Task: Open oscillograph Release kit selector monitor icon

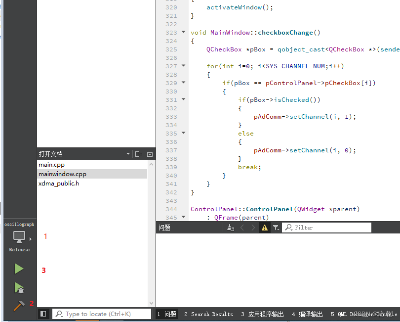Action: click(x=19, y=237)
